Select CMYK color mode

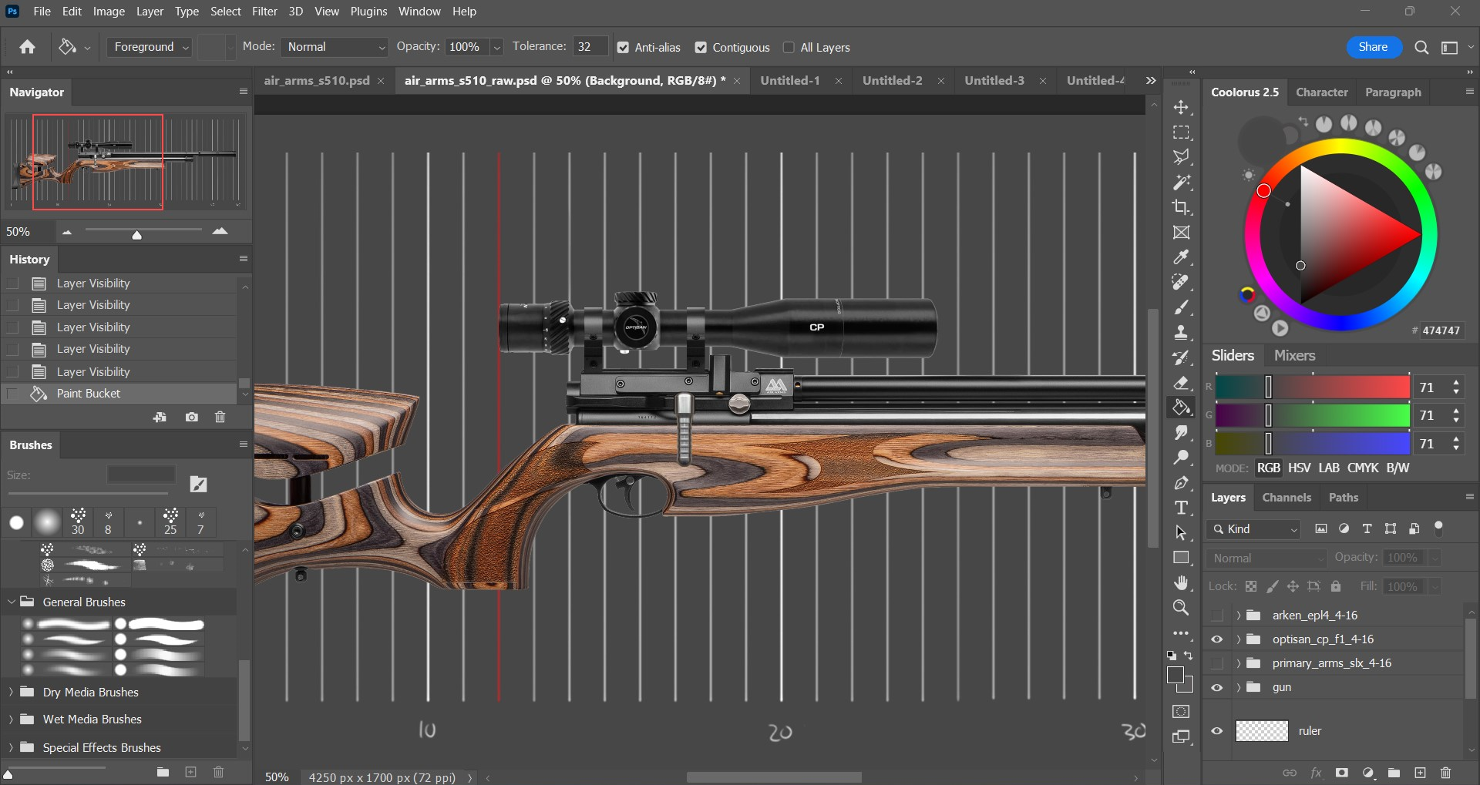click(x=1363, y=468)
